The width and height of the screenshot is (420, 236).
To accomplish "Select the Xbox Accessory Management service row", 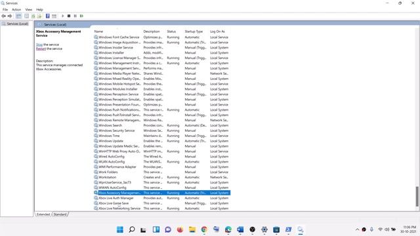I will (162, 193).
